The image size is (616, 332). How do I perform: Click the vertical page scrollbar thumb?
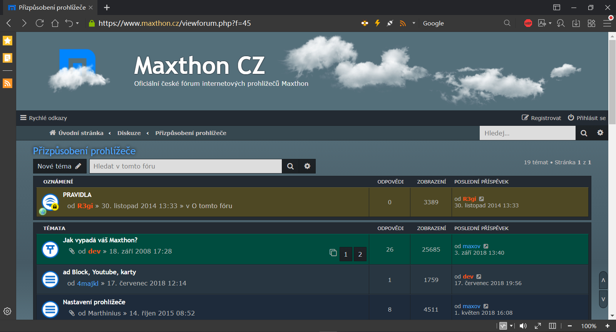(612, 82)
